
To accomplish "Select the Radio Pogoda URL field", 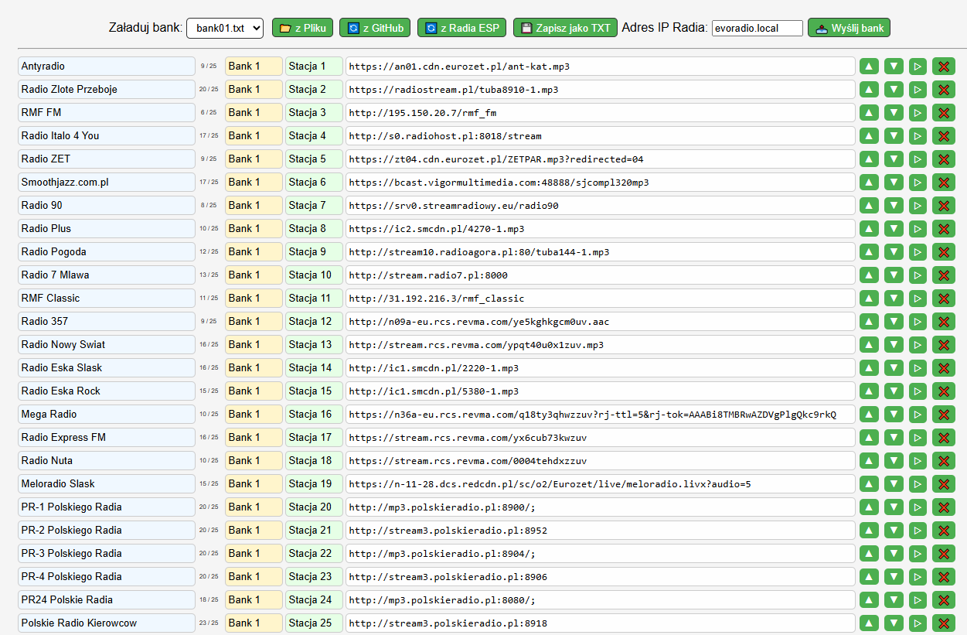I will click(600, 252).
